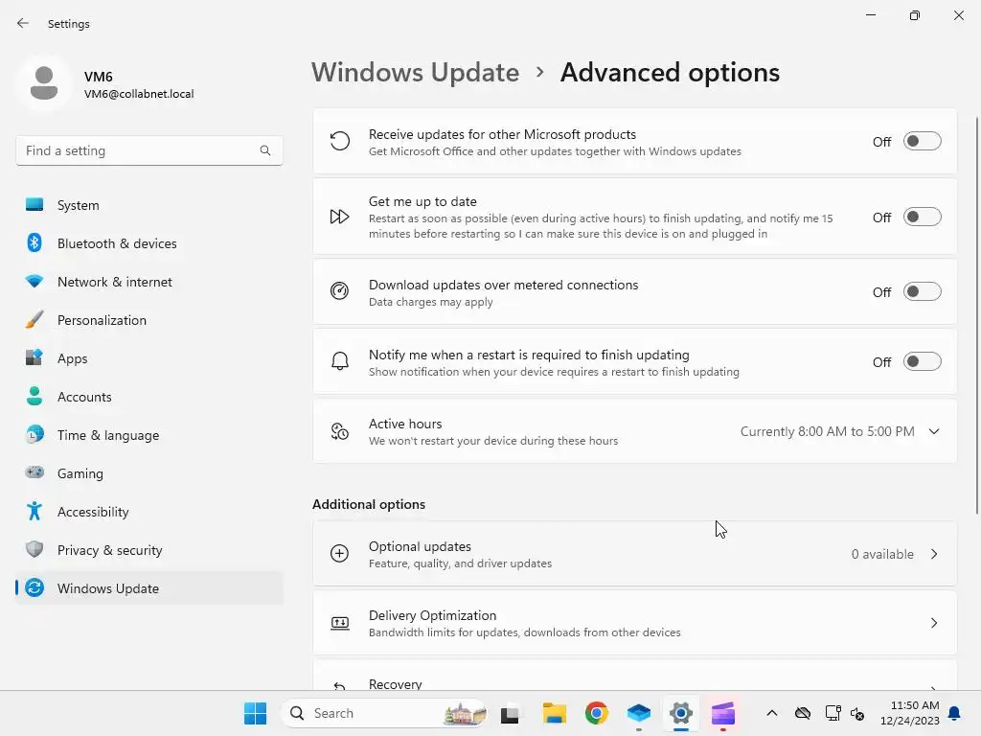Screen dimensions: 981x736
Task: Click the Bluetooth icon in sidebar
Action: [34, 242]
